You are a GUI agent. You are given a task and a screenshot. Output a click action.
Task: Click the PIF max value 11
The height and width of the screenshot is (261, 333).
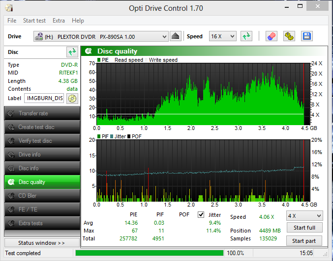point(161,231)
